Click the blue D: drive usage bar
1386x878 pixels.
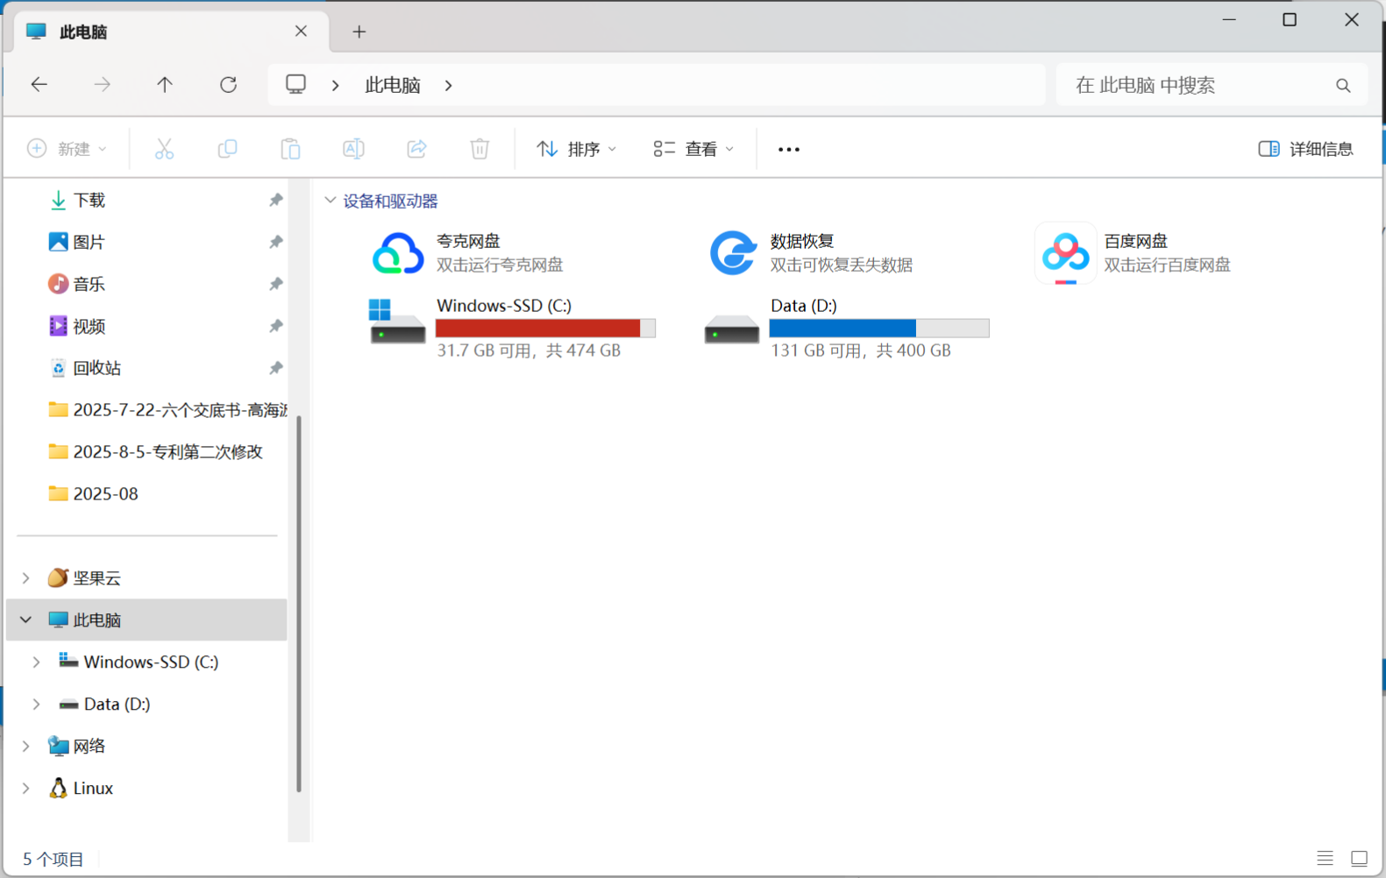[879, 328]
